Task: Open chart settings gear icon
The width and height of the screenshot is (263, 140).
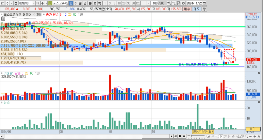Action: [183, 3]
